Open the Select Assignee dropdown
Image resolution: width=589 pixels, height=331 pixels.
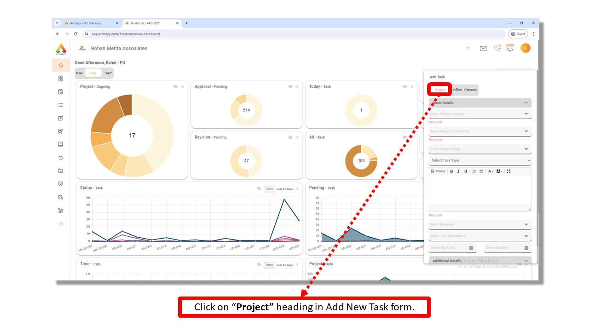[x=480, y=224]
